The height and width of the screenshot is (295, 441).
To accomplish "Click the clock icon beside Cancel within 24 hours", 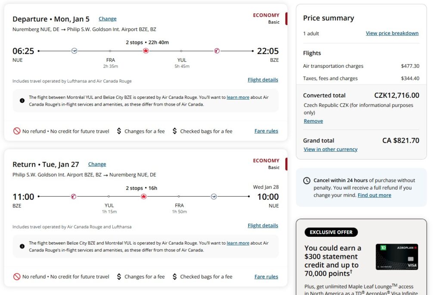I will 307,181.
